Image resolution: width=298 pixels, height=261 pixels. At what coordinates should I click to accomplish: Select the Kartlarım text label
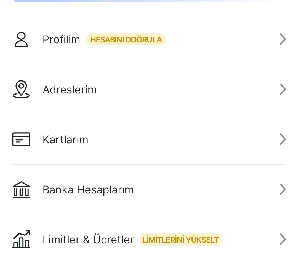pos(65,140)
